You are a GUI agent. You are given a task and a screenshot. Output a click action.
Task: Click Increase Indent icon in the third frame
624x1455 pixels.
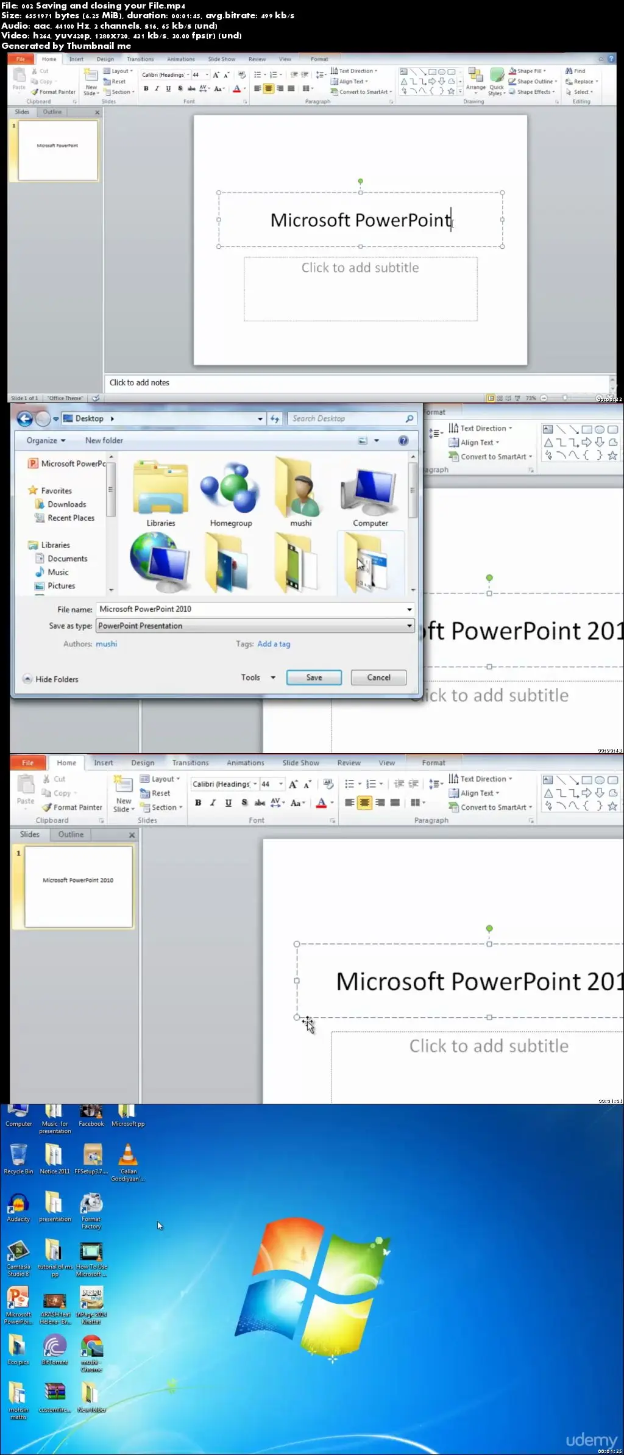(414, 784)
